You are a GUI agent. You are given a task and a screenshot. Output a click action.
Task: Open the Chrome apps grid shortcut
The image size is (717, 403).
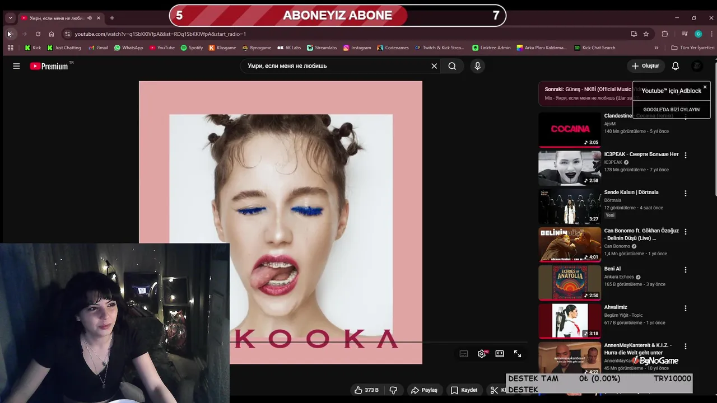coord(10,48)
